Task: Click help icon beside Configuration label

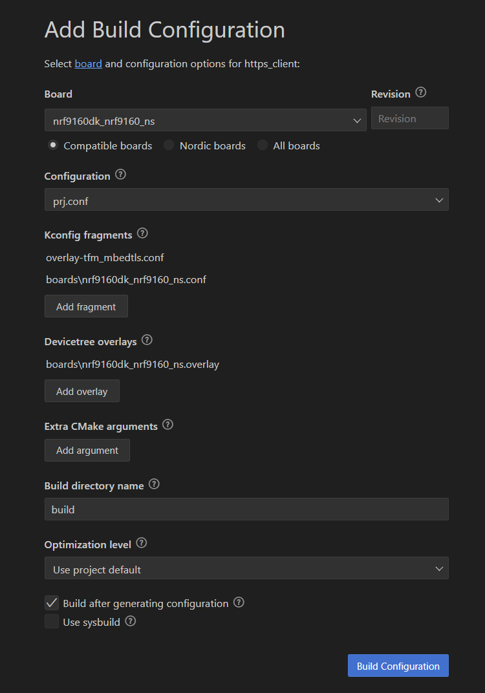Action: coord(121,175)
